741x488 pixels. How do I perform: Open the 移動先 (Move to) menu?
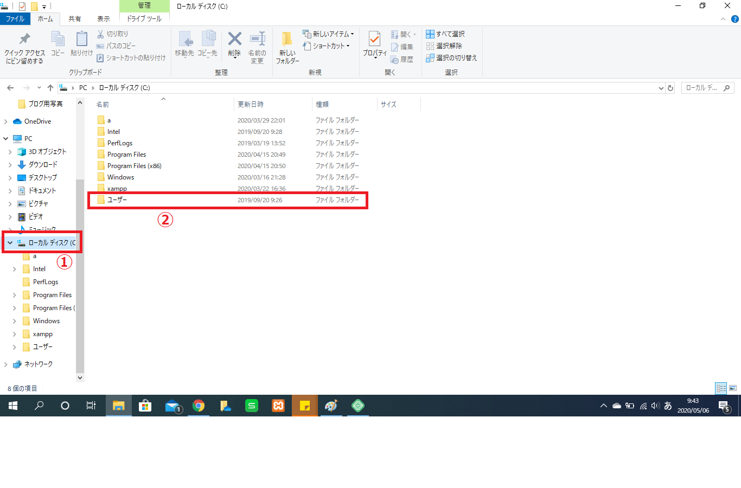(184, 44)
